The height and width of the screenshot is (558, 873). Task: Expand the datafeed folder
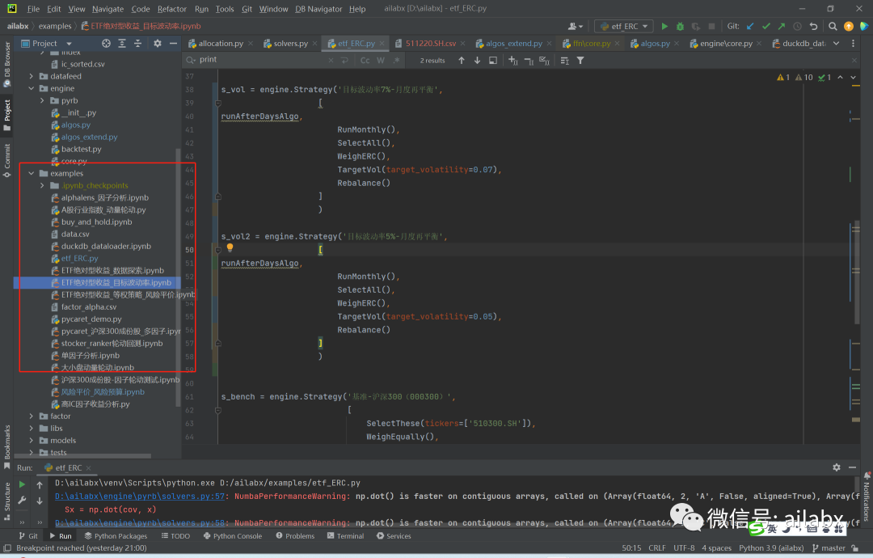tap(32, 76)
